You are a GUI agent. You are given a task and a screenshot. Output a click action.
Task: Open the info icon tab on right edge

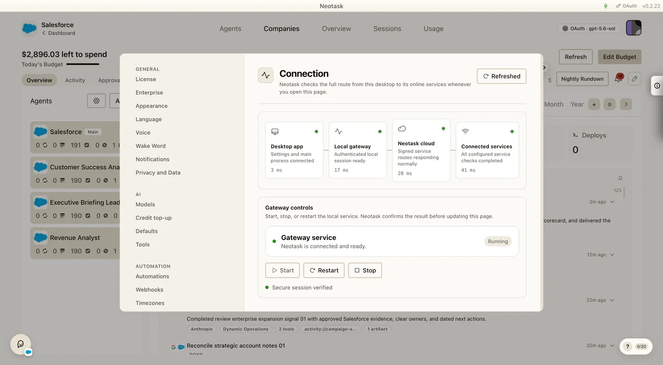[657, 86]
